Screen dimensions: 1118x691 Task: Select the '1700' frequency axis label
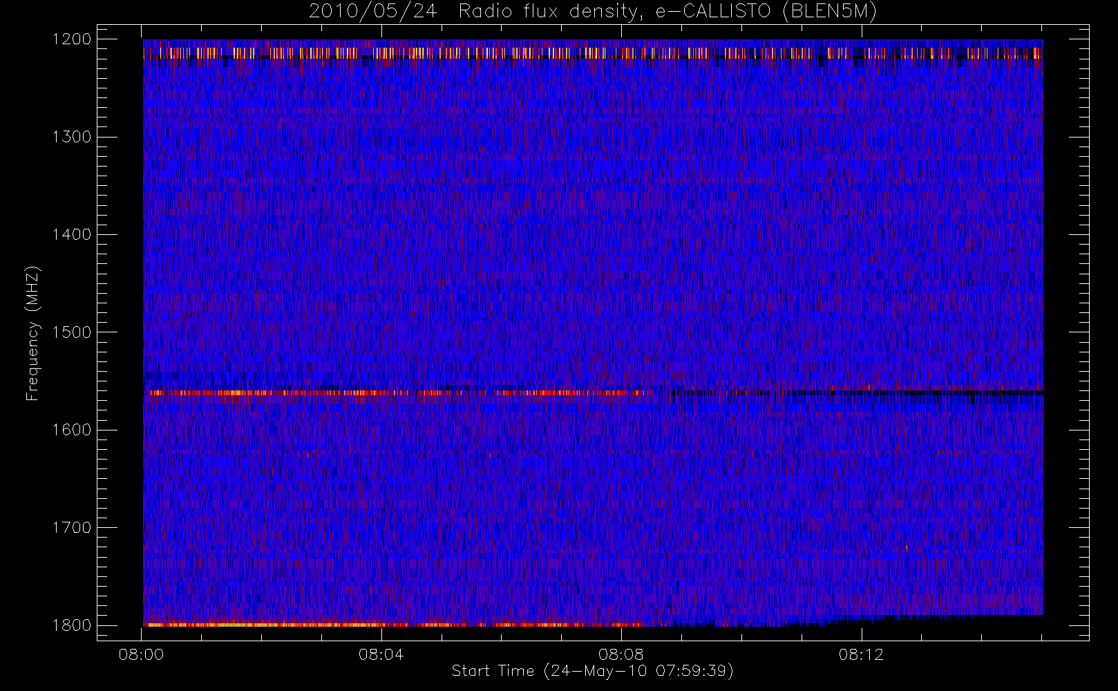click(x=73, y=527)
